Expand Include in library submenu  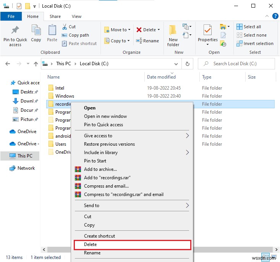(x=187, y=153)
